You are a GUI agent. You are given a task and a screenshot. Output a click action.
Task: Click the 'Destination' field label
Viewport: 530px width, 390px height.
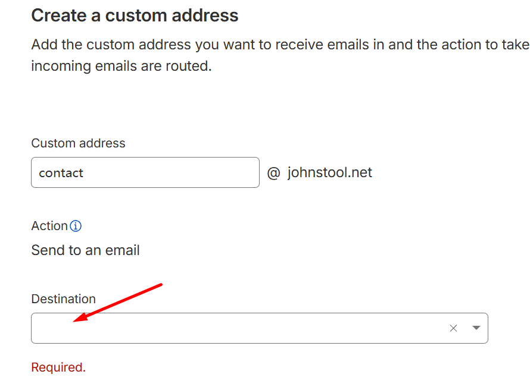click(x=63, y=299)
